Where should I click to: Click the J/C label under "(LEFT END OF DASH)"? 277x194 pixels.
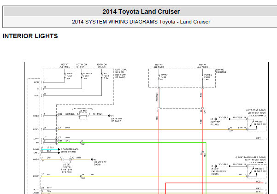pos(83,111)
